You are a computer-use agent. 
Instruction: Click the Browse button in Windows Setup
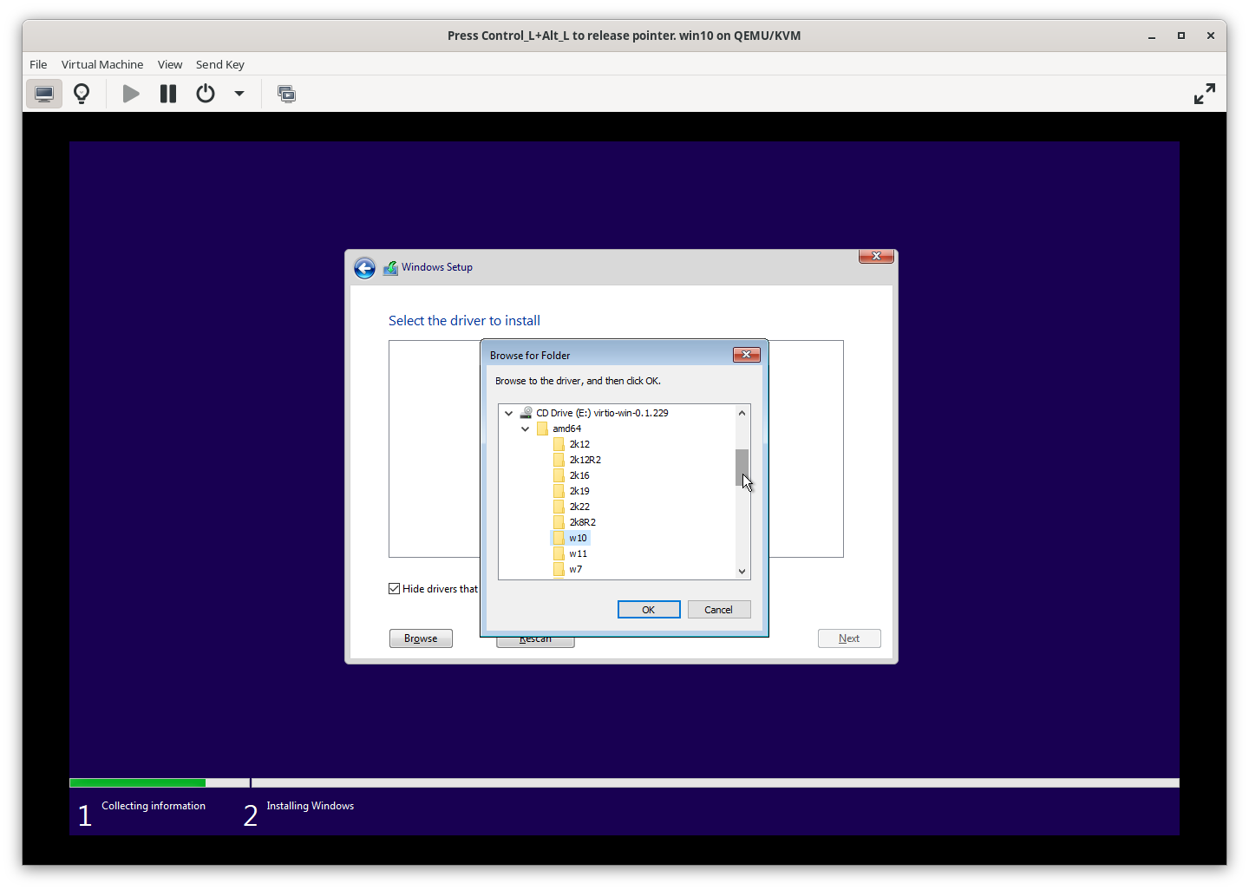click(421, 638)
